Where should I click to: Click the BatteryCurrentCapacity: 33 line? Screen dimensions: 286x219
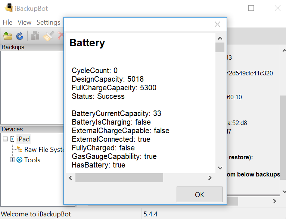click(116, 113)
